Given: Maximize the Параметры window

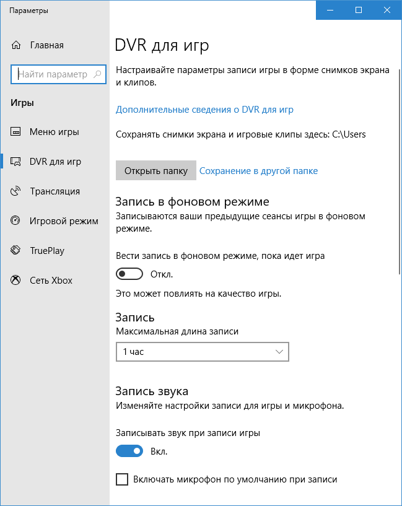Looking at the screenshot, I should [x=359, y=10].
